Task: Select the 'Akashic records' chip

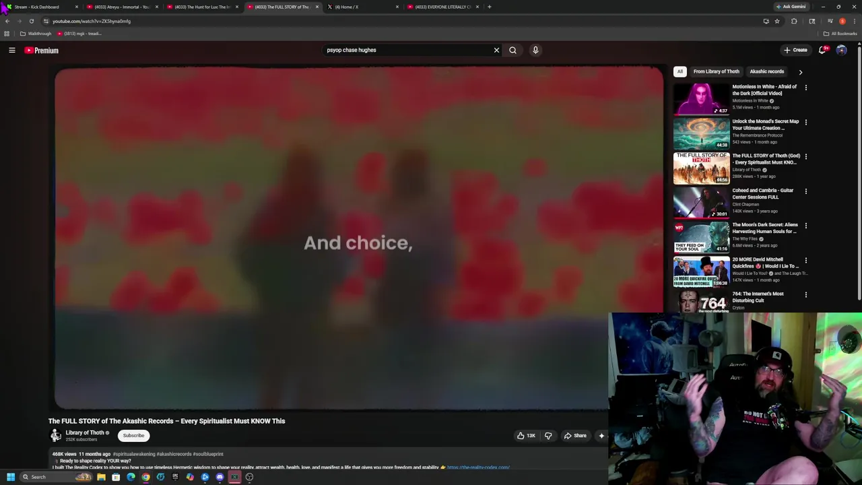Action: pos(766,71)
